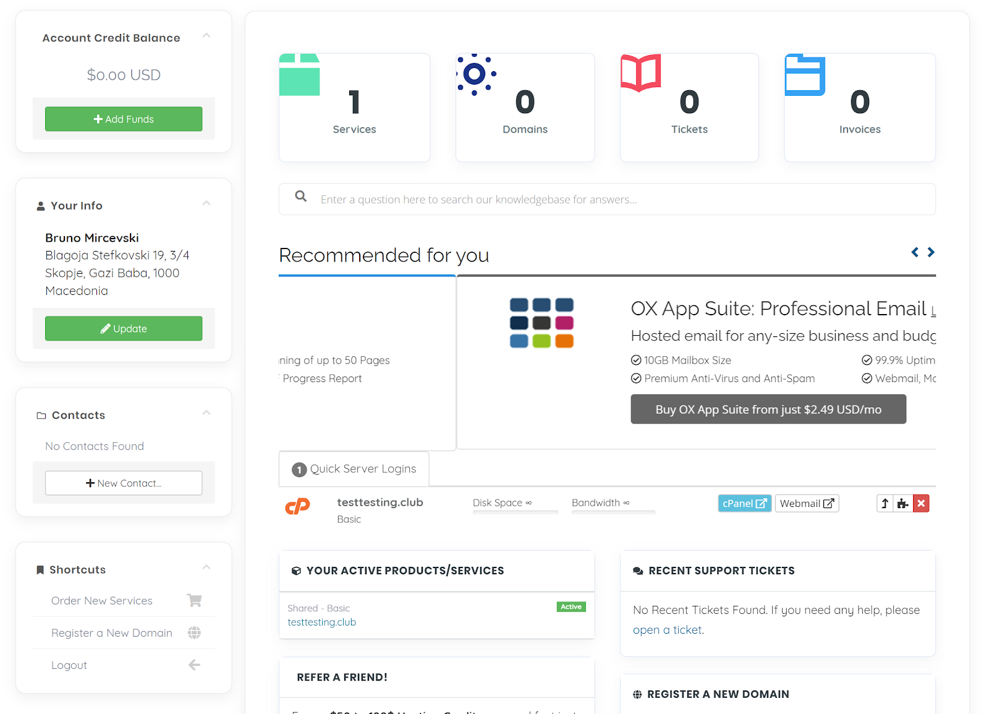The height and width of the screenshot is (714, 989).
Task: Collapse the Shortcuts panel
Action: click(x=206, y=567)
